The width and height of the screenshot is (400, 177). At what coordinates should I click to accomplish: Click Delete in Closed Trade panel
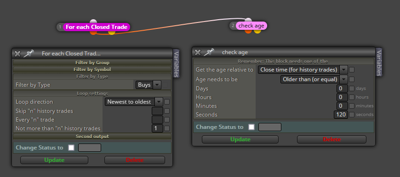(x=135, y=160)
